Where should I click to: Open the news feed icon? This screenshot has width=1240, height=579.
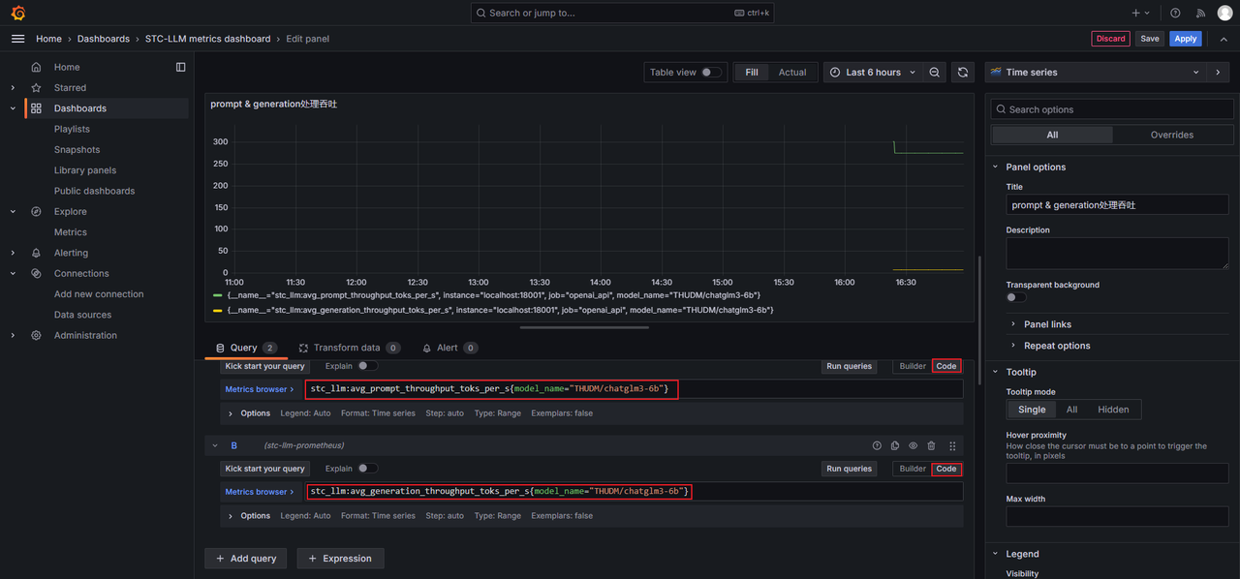pos(1200,14)
